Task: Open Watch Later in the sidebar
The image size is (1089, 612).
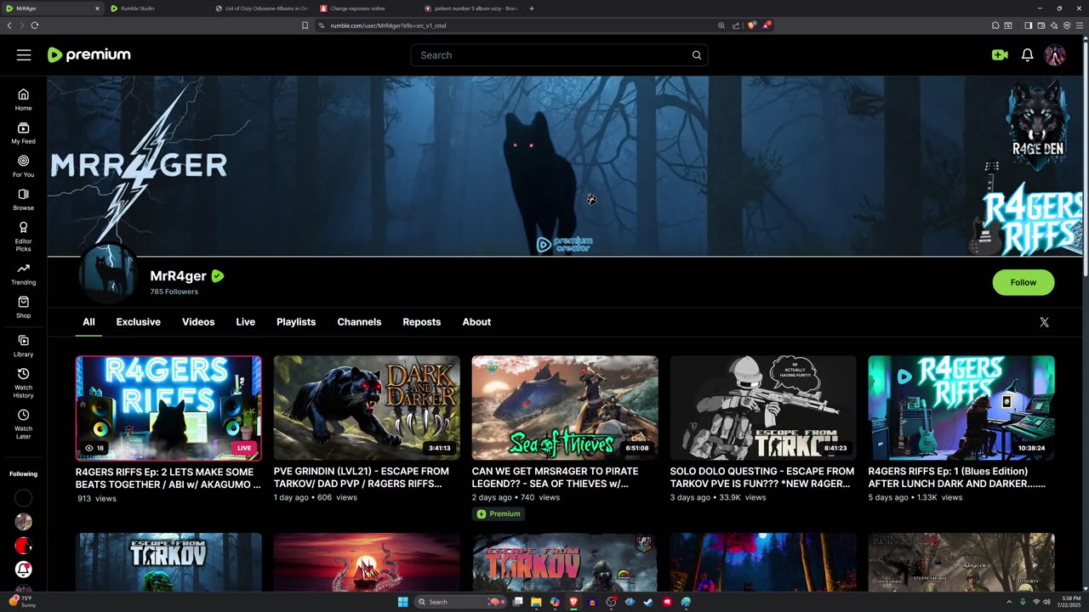Action: pyautogui.click(x=23, y=423)
